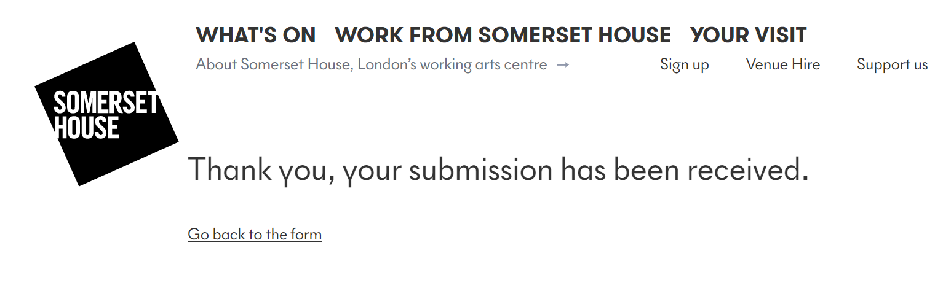Click the word 'received' in the heading
Viewport: 951px width, 291px height.
point(747,169)
